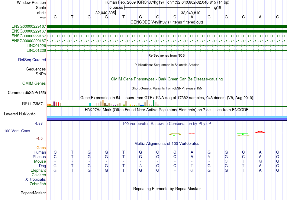Image resolution: width=287 pixels, height=200 pixels.
Task: Open the RefSeq genes from NCBI title
Action: pyautogui.click(x=167, y=55)
